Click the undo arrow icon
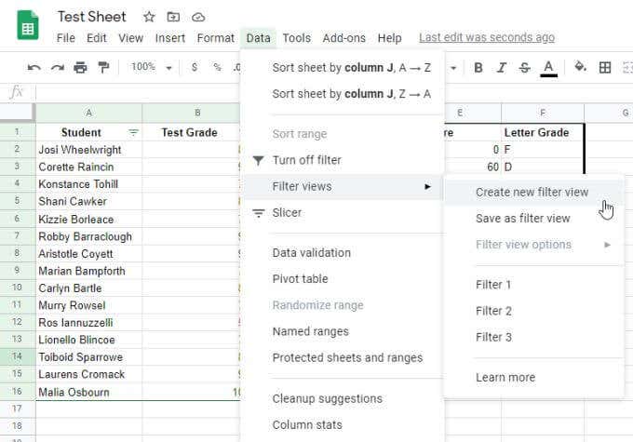633x442 pixels. [34, 67]
